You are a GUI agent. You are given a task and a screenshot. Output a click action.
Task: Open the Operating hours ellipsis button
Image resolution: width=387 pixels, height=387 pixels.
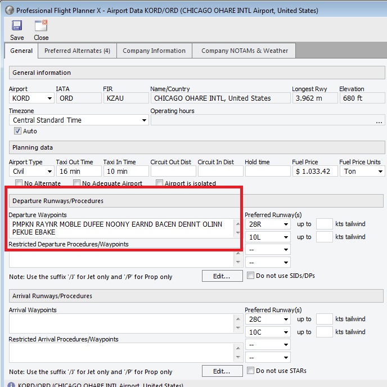tap(379, 120)
